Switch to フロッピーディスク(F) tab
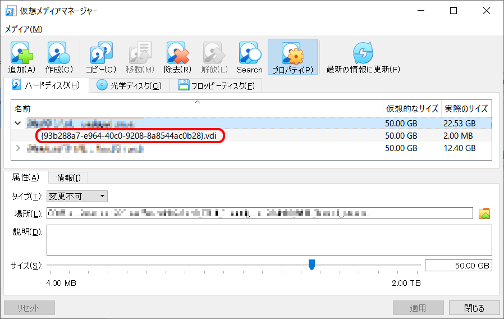 216,85
